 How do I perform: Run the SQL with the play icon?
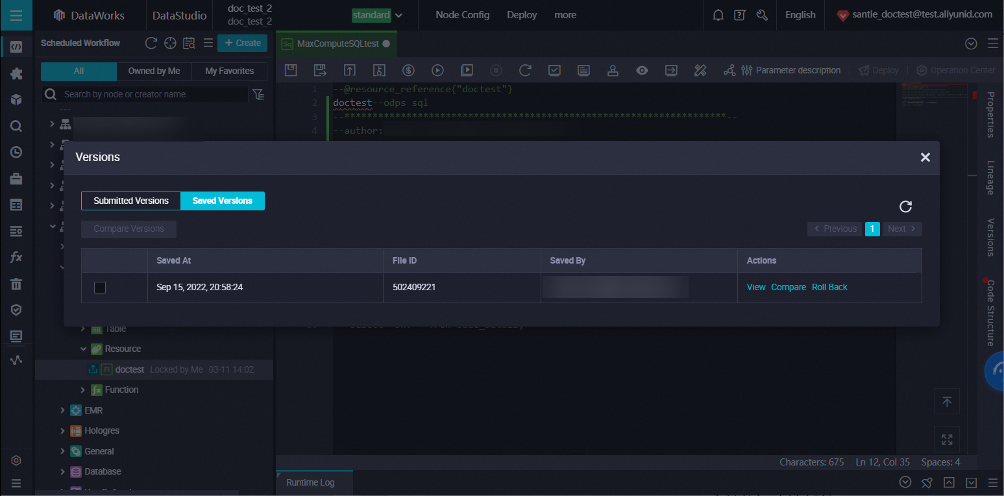pos(437,70)
